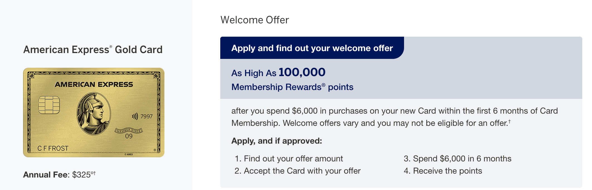Click the Welcome Offer heading
592x190 pixels.
pyautogui.click(x=255, y=20)
